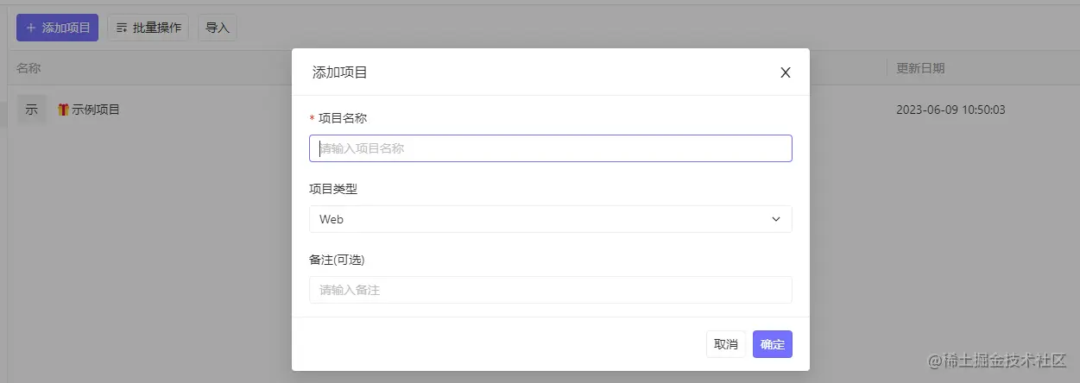Close the 添加项目 dialog with X
Screen dimensions: 1080x383
click(786, 72)
